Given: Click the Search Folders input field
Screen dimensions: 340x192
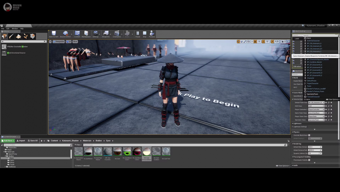Looking at the screenshot, I should [38, 145].
